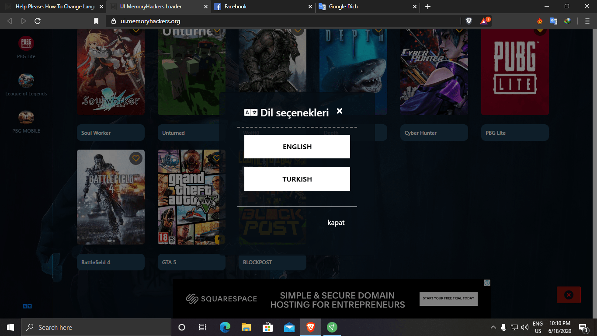Switch to the Facebook browser tab

tap(262, 7)
